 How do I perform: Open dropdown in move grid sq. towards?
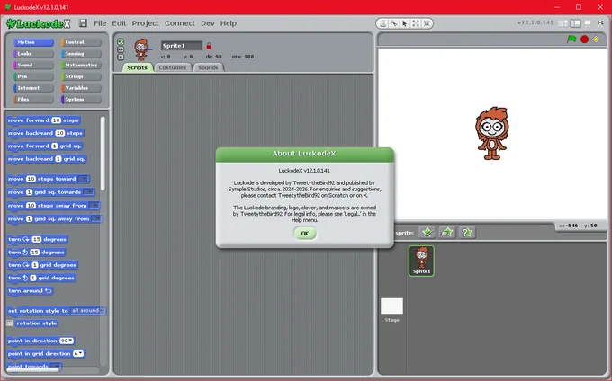[88, 192]
